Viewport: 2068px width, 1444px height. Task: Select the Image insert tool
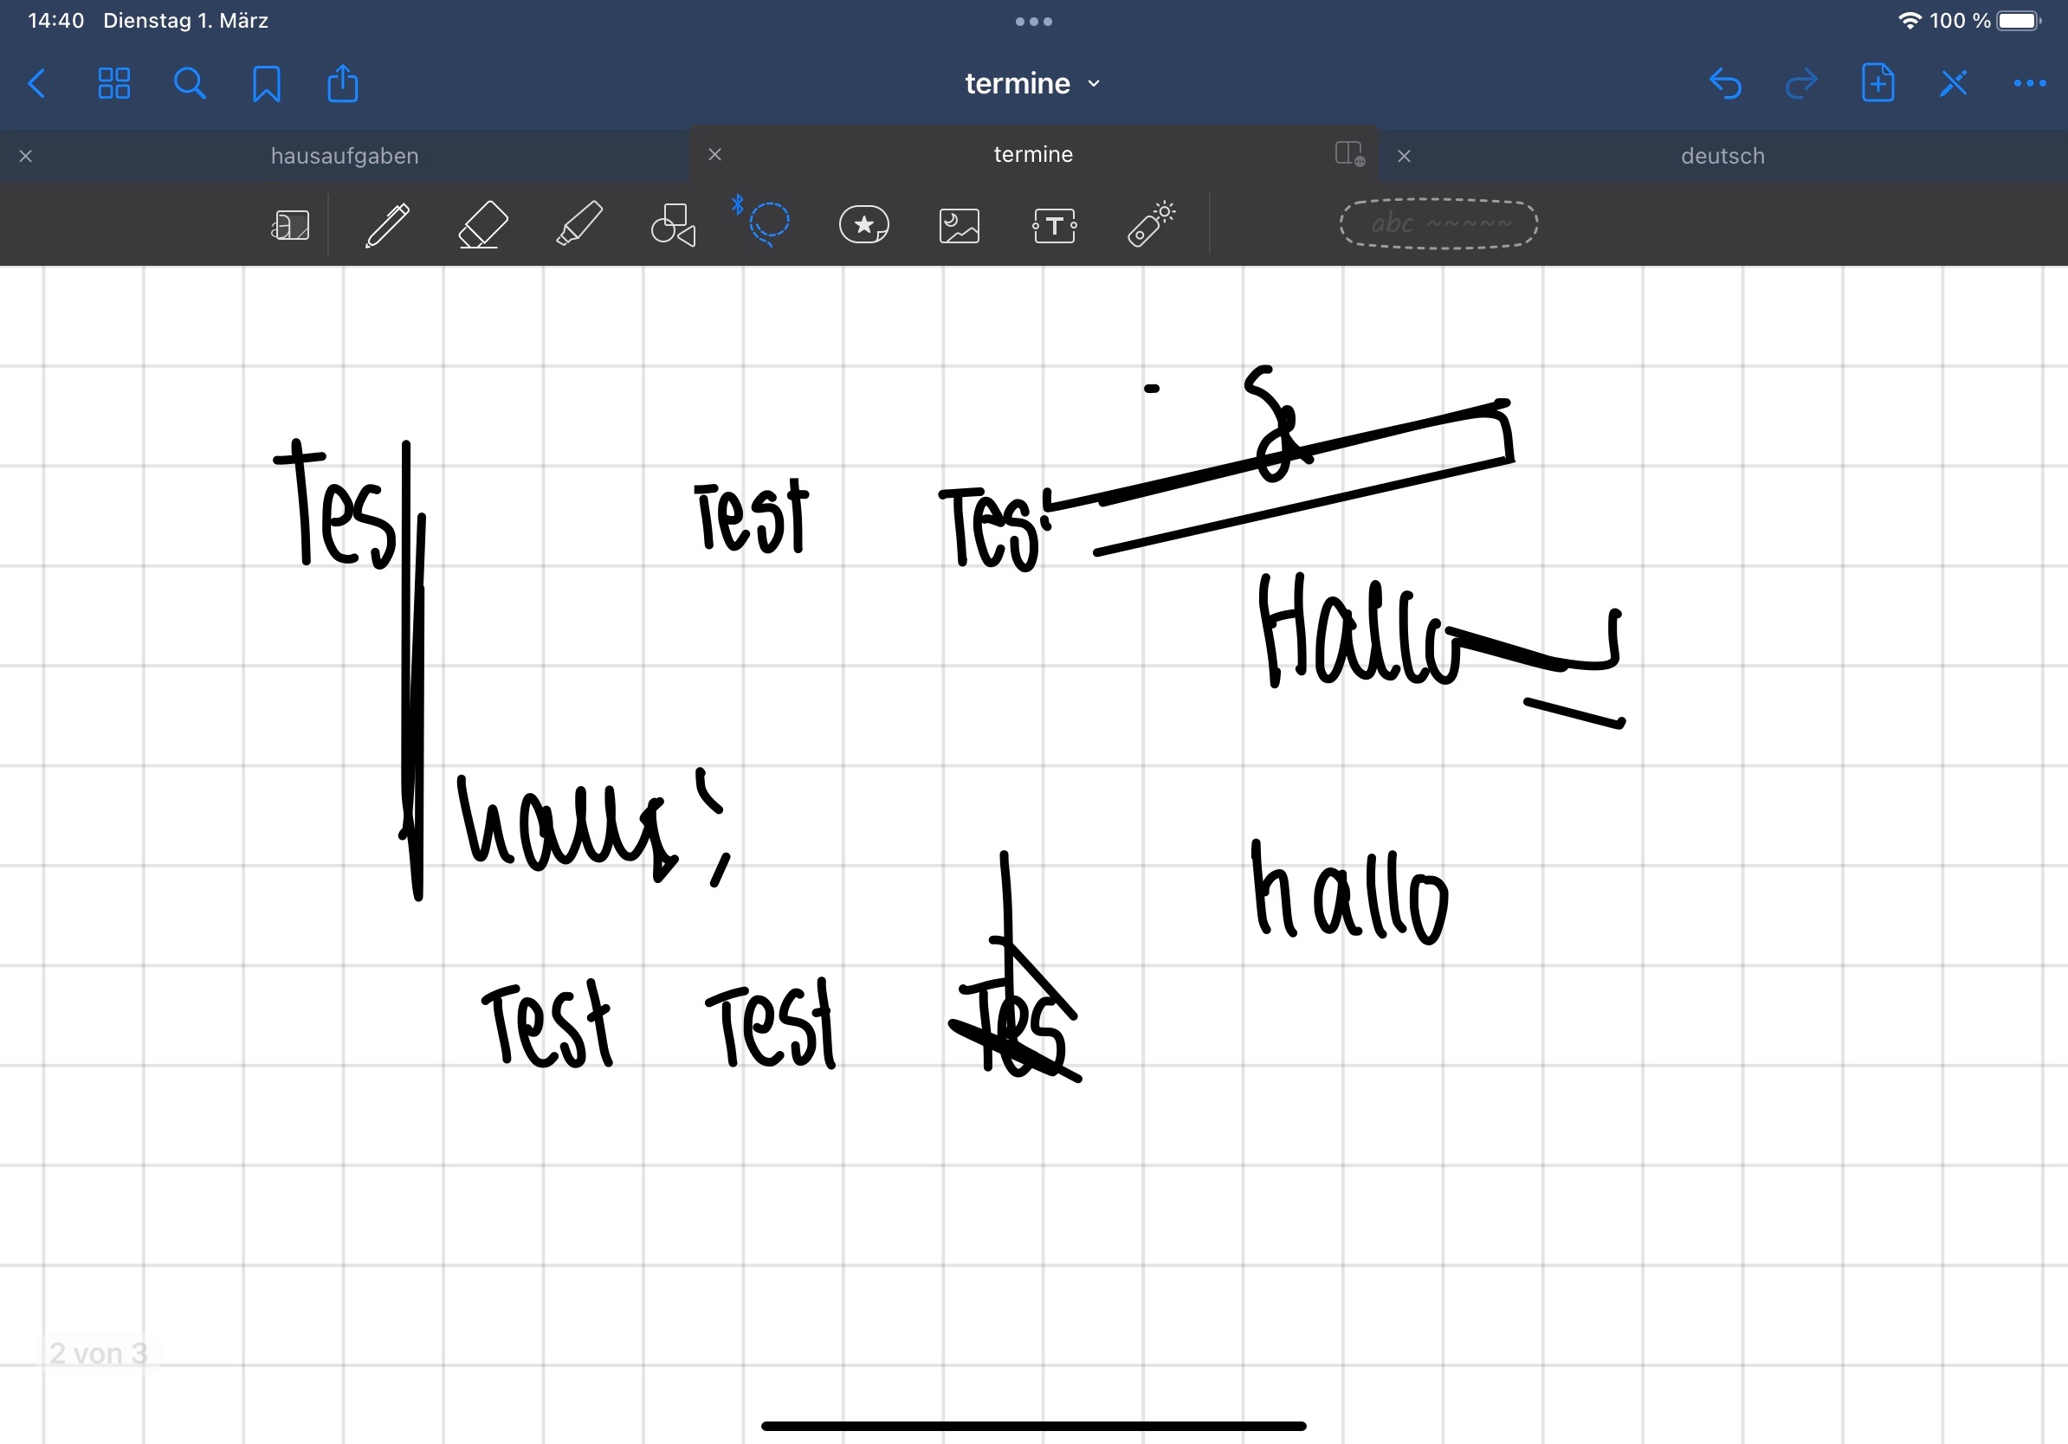point(960,225)
